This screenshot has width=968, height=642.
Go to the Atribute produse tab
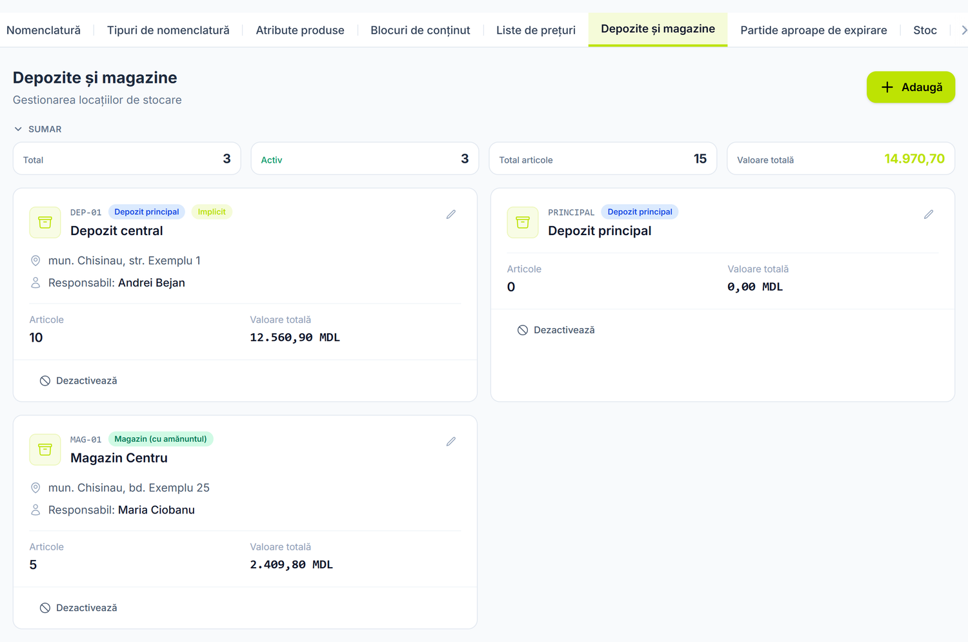click(300, 30)
